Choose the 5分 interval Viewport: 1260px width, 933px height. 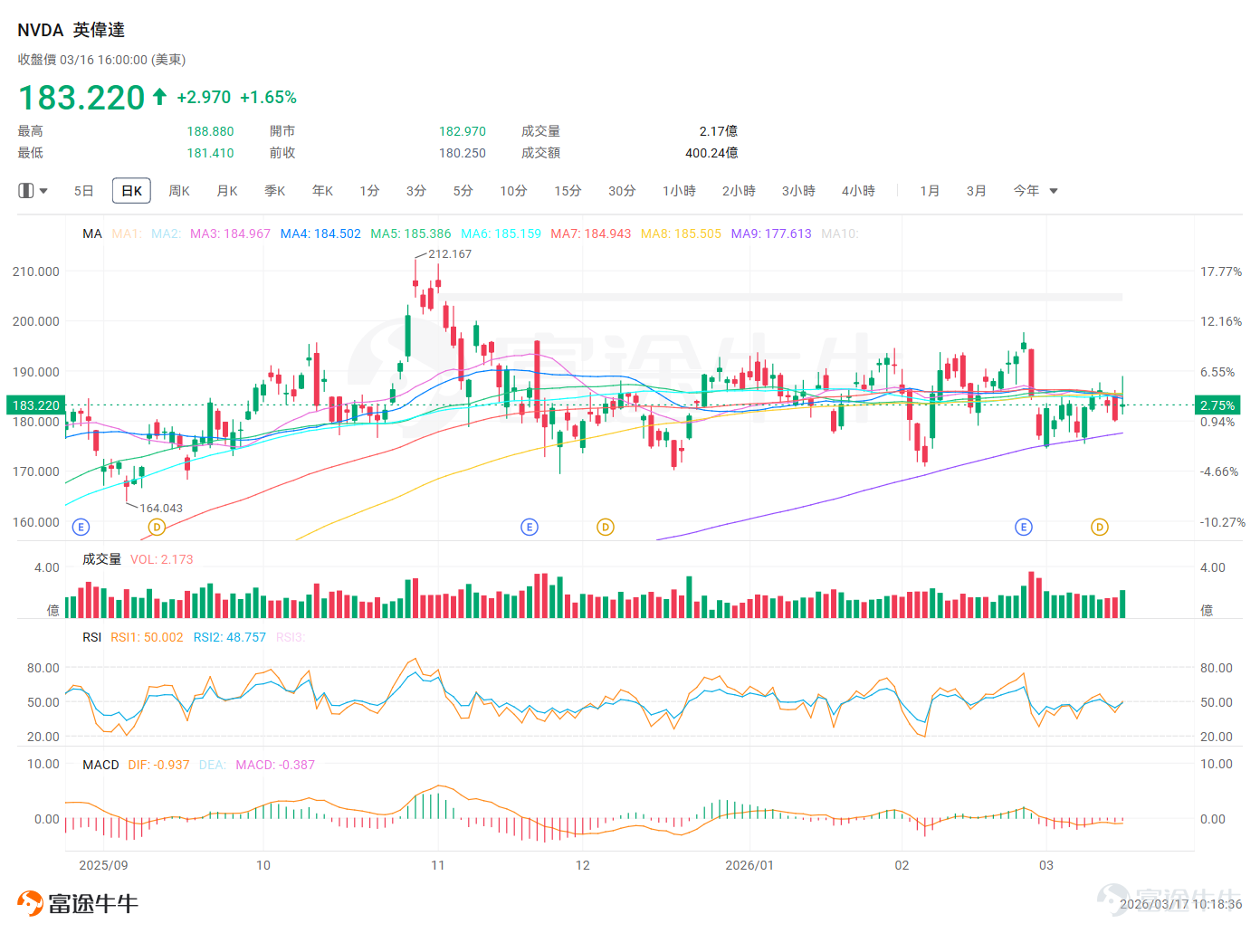[x=463, y=191]
